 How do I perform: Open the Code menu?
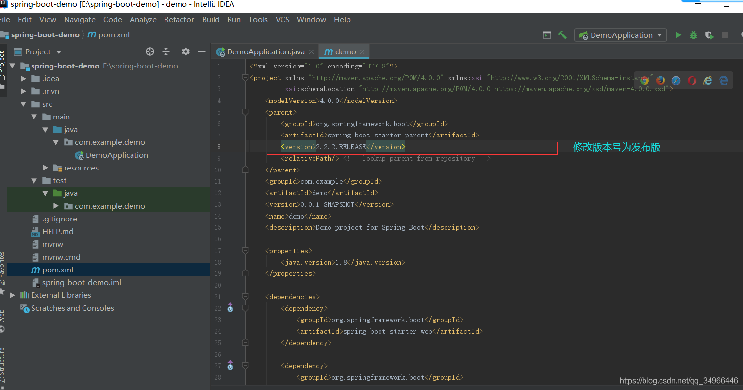coord(113,19)
